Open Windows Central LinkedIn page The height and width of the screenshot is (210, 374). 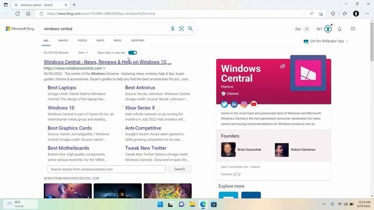click(234, 104)
